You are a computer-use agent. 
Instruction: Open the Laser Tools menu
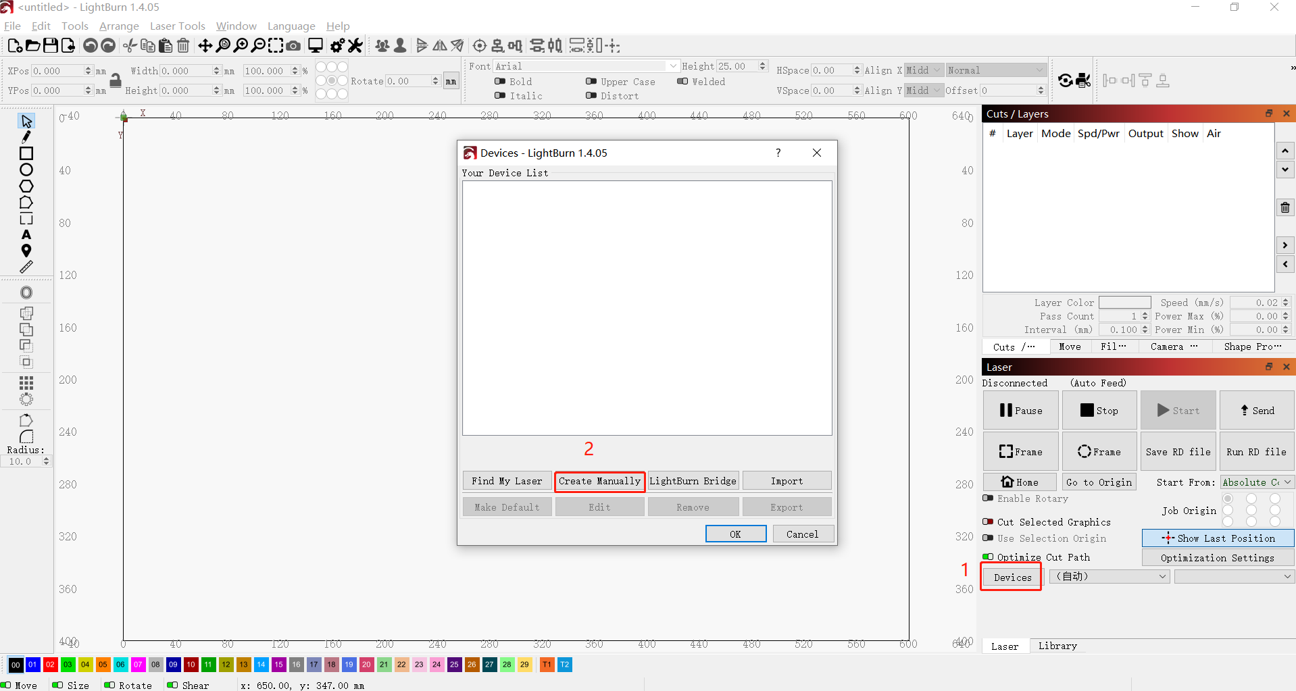(x=177, y=26)
